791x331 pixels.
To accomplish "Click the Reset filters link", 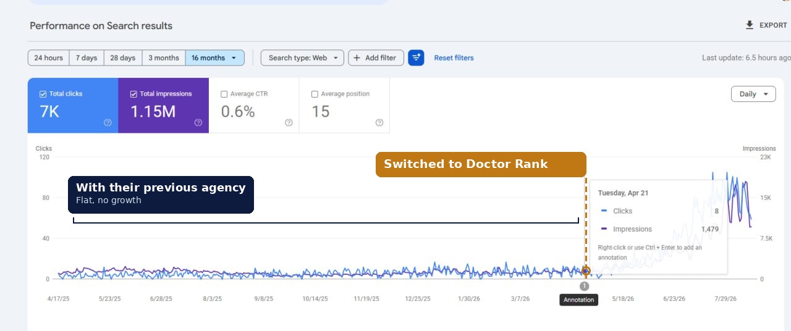I will 454,58.
